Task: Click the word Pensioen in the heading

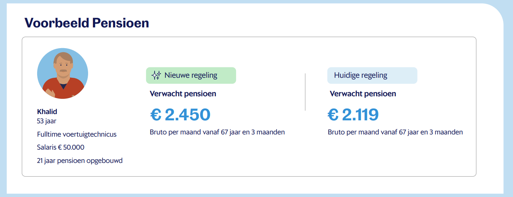Action: [x=120, y=23]
